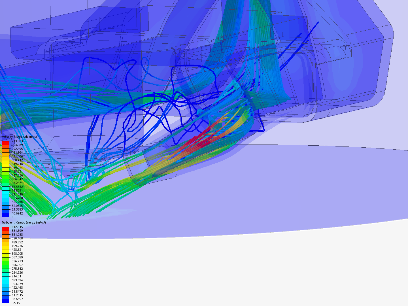The image size is (408, 306).
Task: Click turbulent energy value 551.083
Action: coord(17,235)
